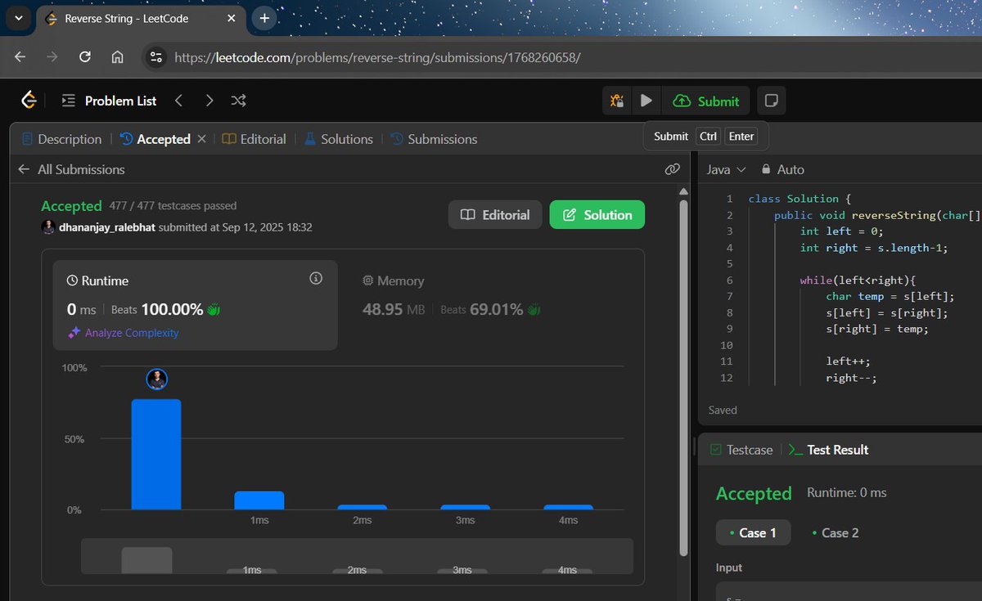Image resolution: width=982 pixels, height=601 pixels.
Task: Select Case 1 test result
Action: (753, 532)
